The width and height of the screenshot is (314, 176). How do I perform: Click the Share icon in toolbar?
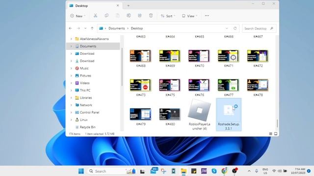click(x=139, y=16)
